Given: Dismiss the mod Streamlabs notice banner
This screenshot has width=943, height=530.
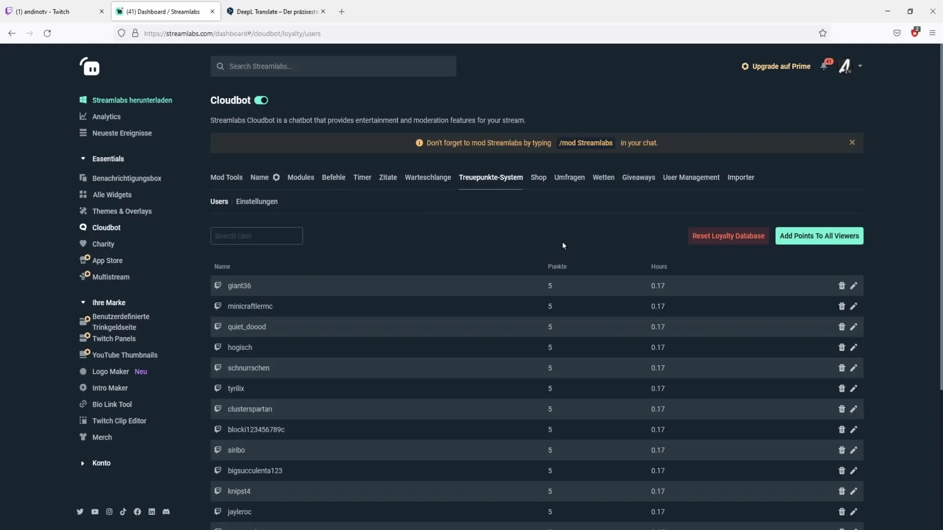Looking at the screenshot, I should (852, 142).
